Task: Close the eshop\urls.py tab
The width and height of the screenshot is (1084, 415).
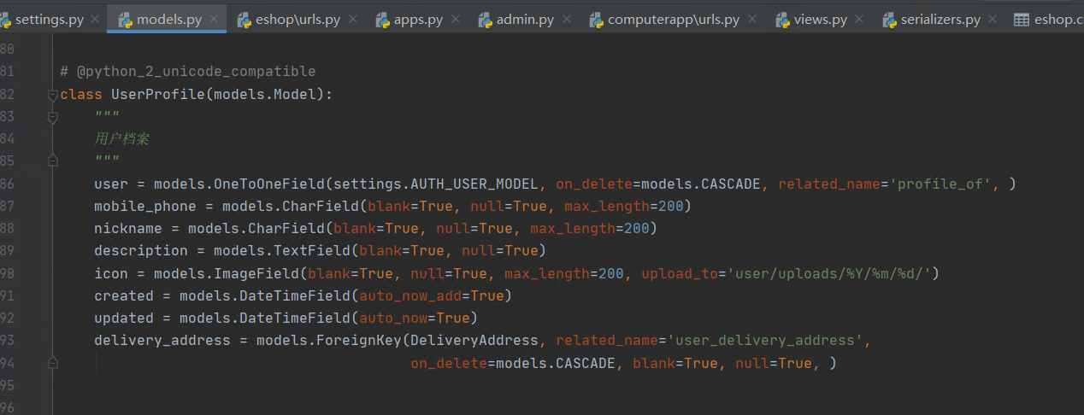Action: [352, 19]
